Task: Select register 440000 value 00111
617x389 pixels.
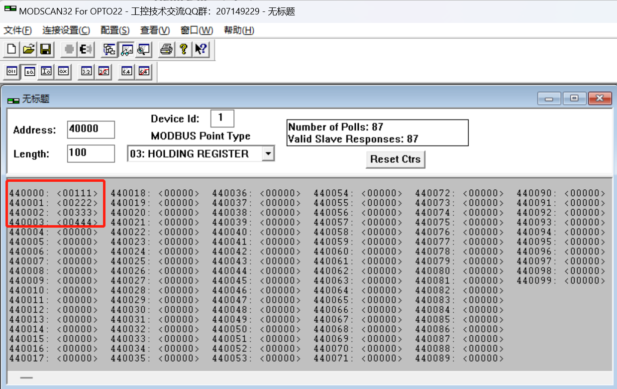Action: pyautogui.click(x=78, y=193)
